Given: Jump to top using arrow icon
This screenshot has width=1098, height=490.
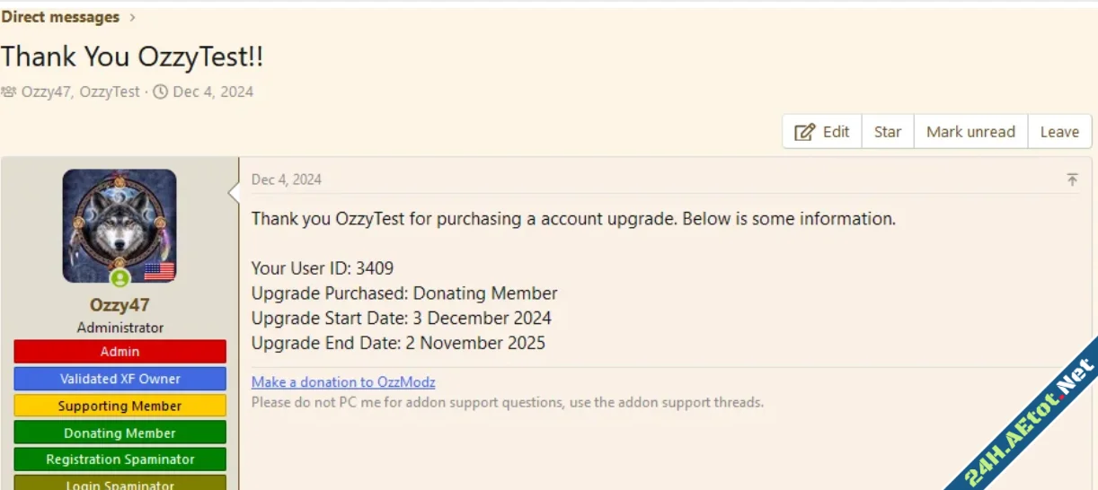Looking at the screenshot, I should click(1072, 179).
